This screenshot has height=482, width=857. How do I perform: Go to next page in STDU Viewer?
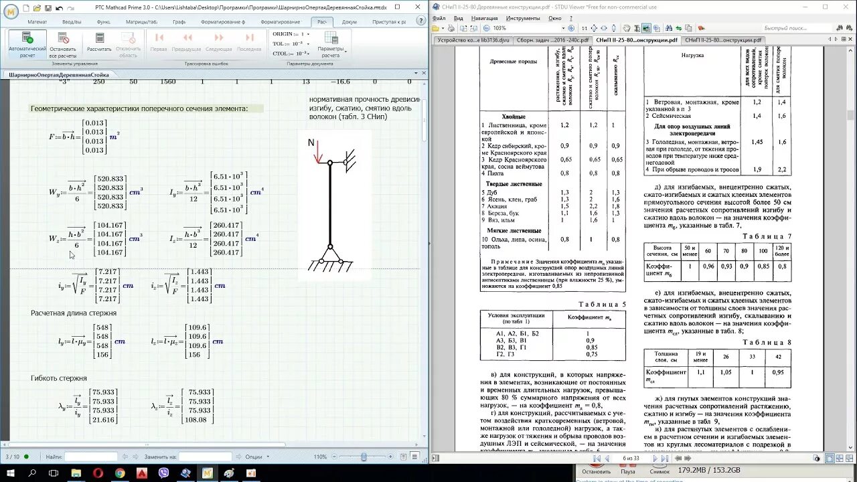pyautogui.click(x=655, y=458)
